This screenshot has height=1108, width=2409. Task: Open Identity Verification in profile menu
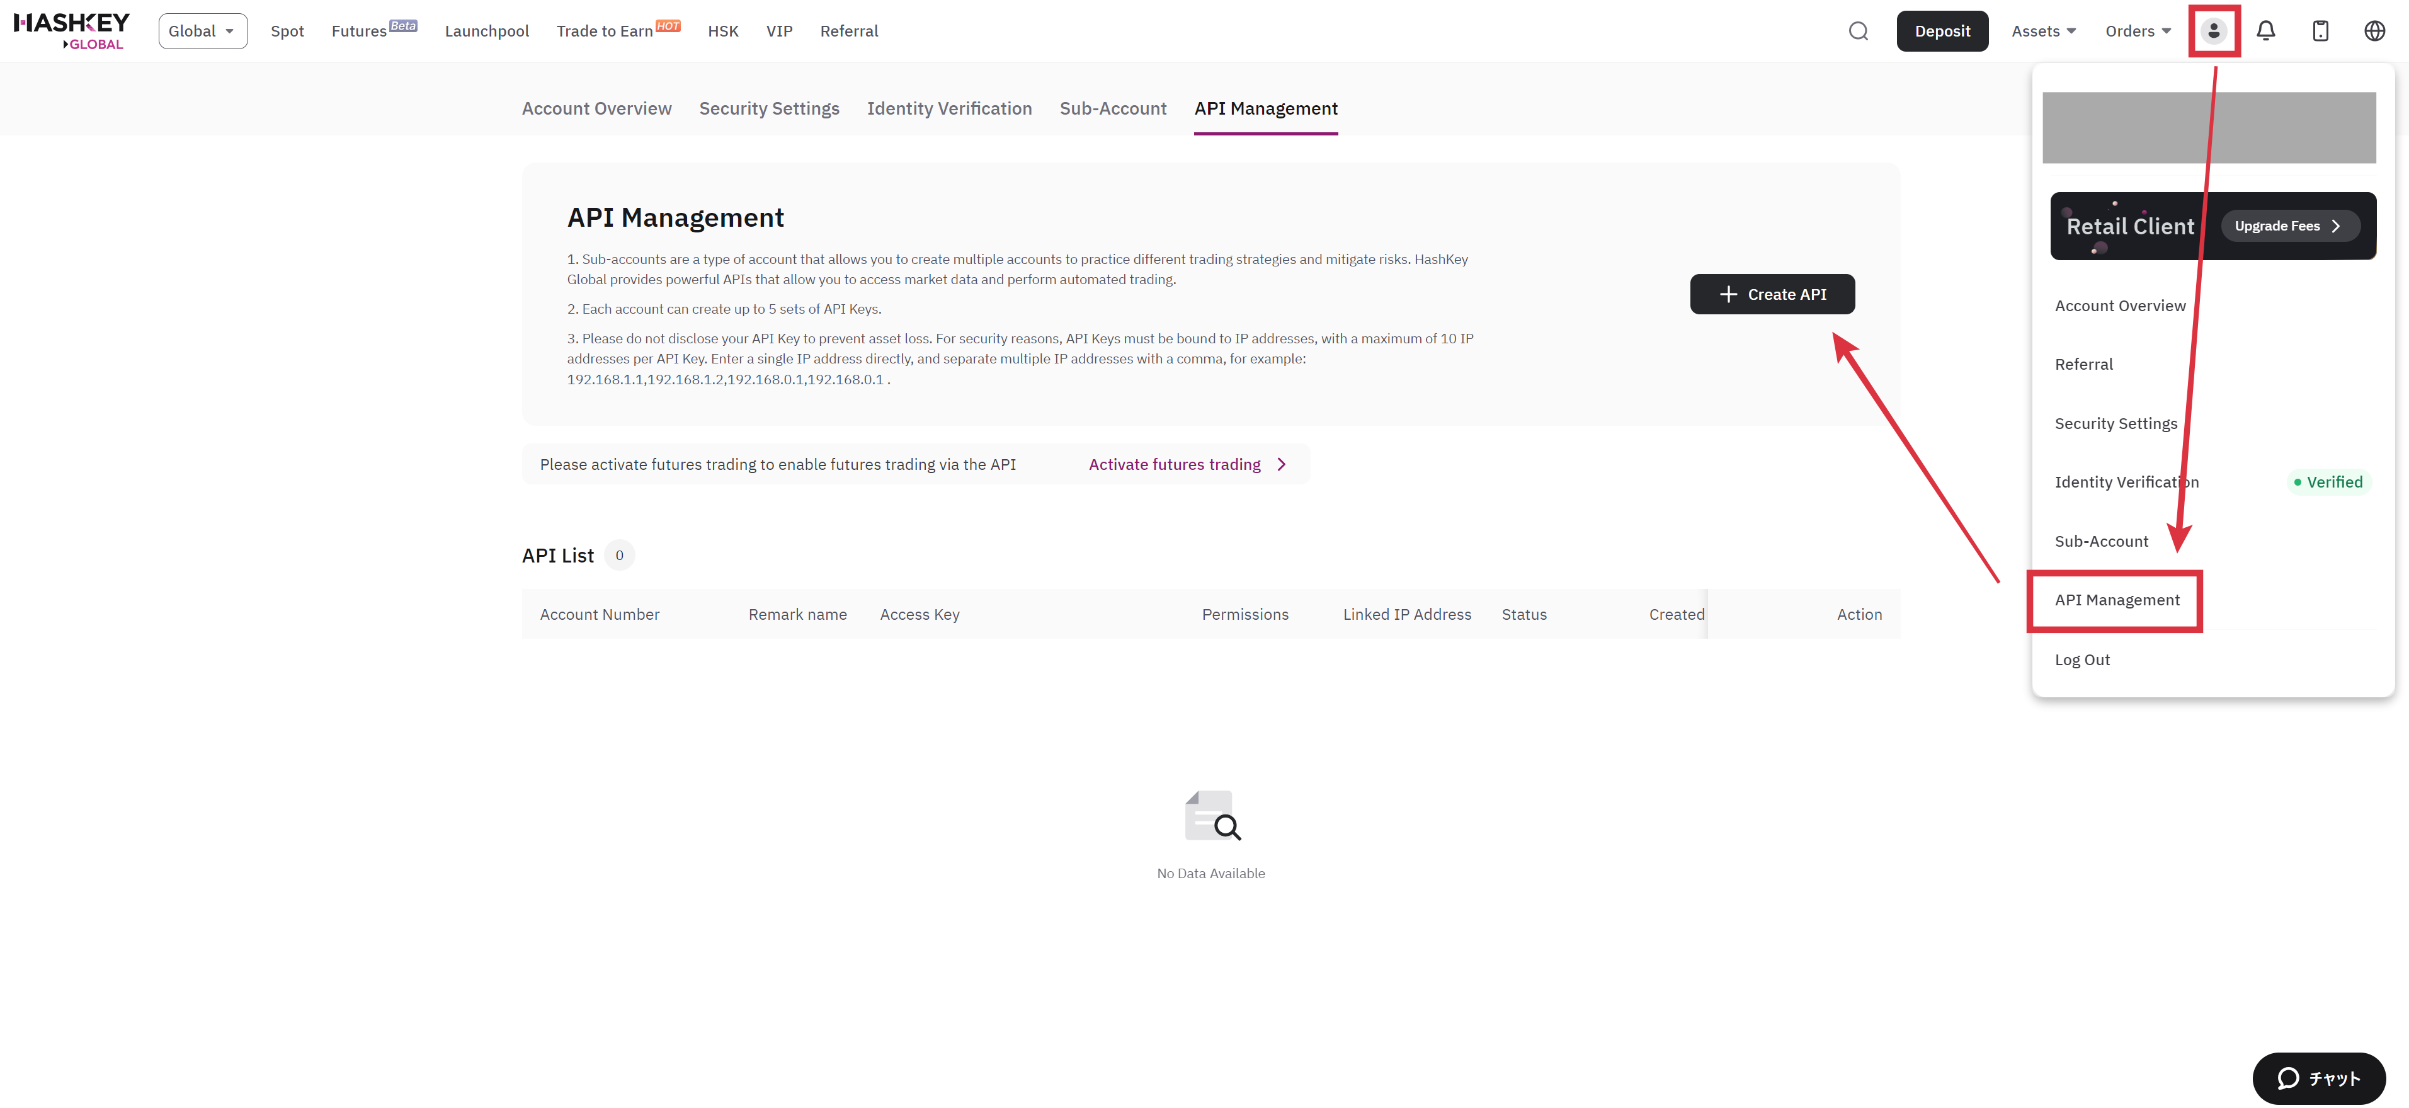pyautogui.click(x=2126, y=483)
